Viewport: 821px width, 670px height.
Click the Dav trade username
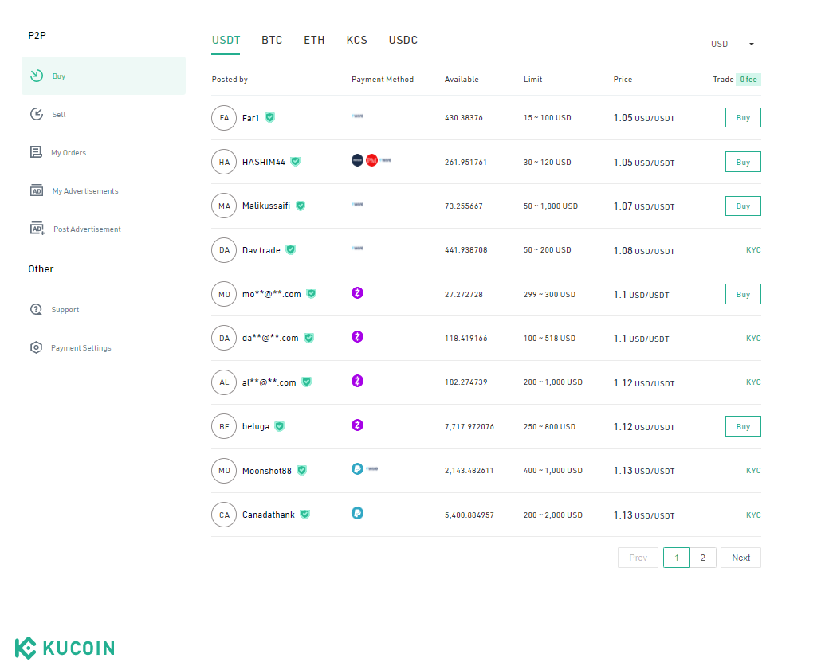pyautogui.click(x=261, y=250)
